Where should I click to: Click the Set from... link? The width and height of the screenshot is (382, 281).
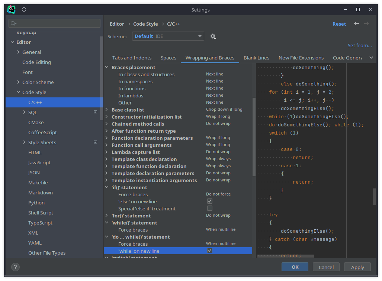(359, 45)
